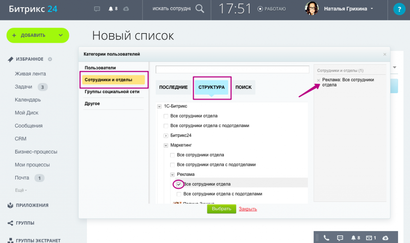Close the Категории пользователей dialog
The height and width of the screenshot is (243, 410).
(x=385, y=54)
